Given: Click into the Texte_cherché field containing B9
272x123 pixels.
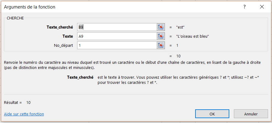Looking at the screenshot, I should pyautogui.click(x=117, y=27).
